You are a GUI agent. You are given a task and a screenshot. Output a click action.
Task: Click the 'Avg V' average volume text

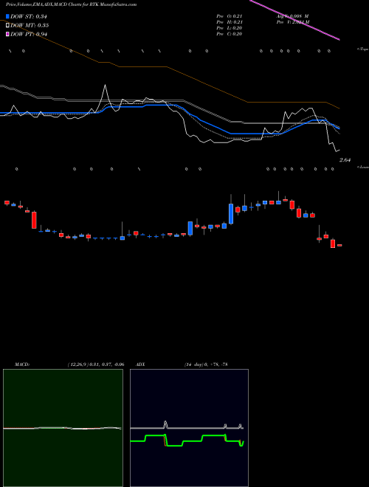point(292,16)
